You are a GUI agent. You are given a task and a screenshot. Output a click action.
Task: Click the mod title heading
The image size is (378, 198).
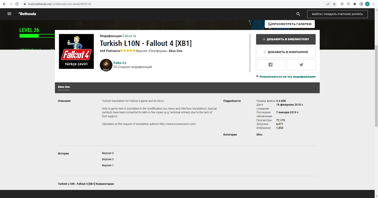[146, 43]
